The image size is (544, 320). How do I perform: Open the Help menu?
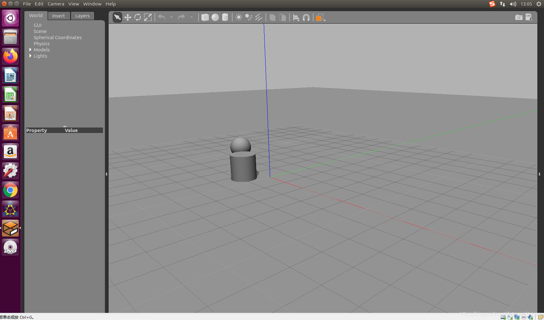(111, 4)
